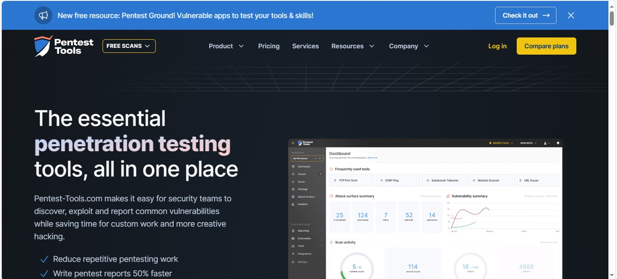Open the ICMP Ping tool card

(397, 180)
